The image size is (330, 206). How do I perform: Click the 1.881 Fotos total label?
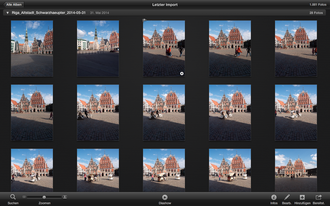tap(318, 5)
